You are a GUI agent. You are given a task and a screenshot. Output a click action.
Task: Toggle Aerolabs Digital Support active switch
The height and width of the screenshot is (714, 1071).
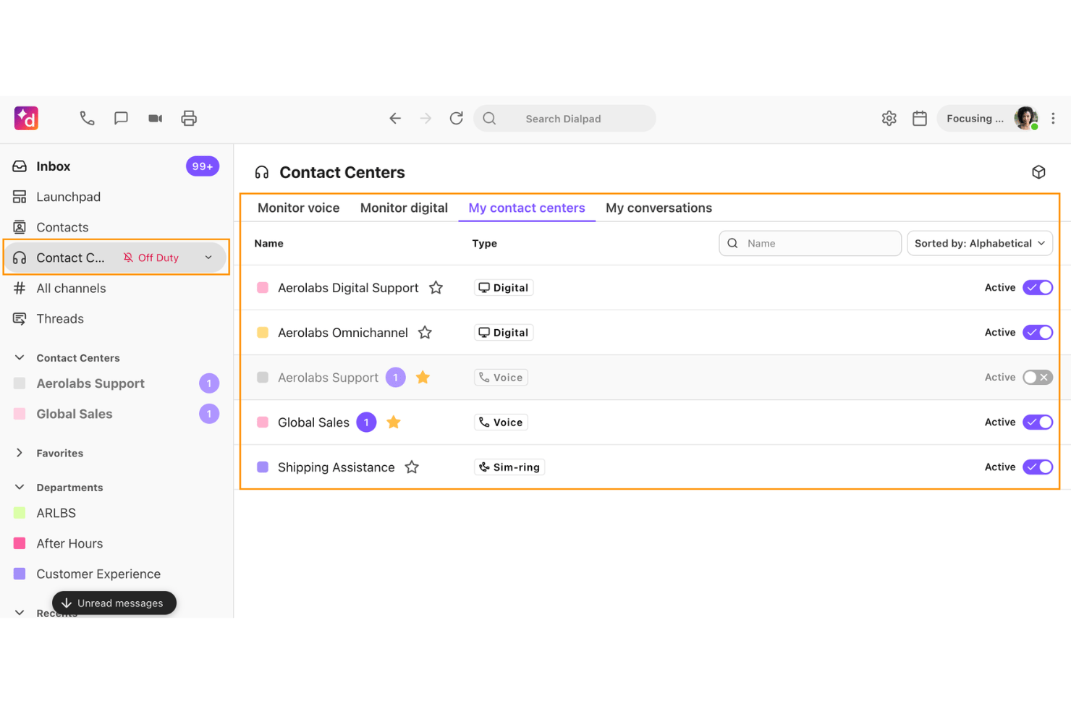pos(1038,288)
